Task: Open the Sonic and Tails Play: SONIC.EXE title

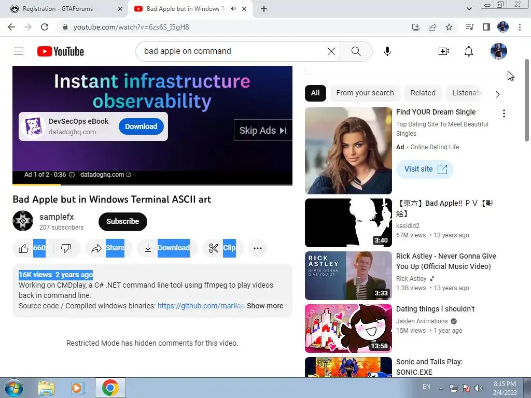Action: pos(429,367)
